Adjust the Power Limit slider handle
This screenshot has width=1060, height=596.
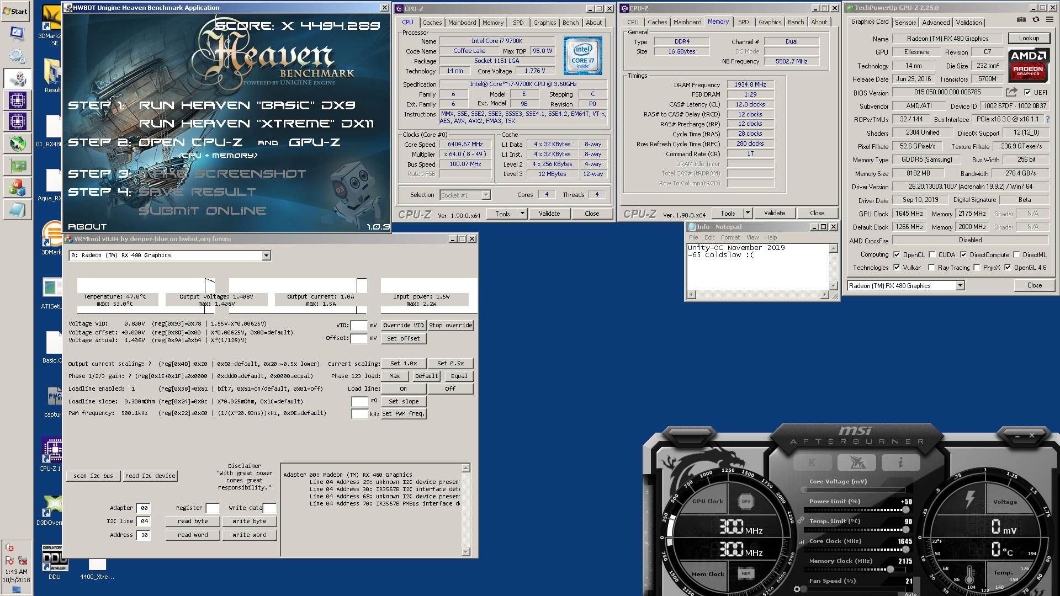pos(905,509)
